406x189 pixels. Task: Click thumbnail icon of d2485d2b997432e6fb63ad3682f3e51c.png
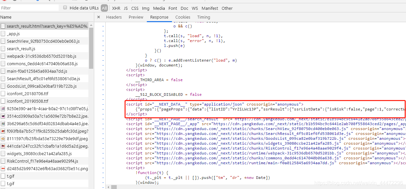tap(3, 168)
